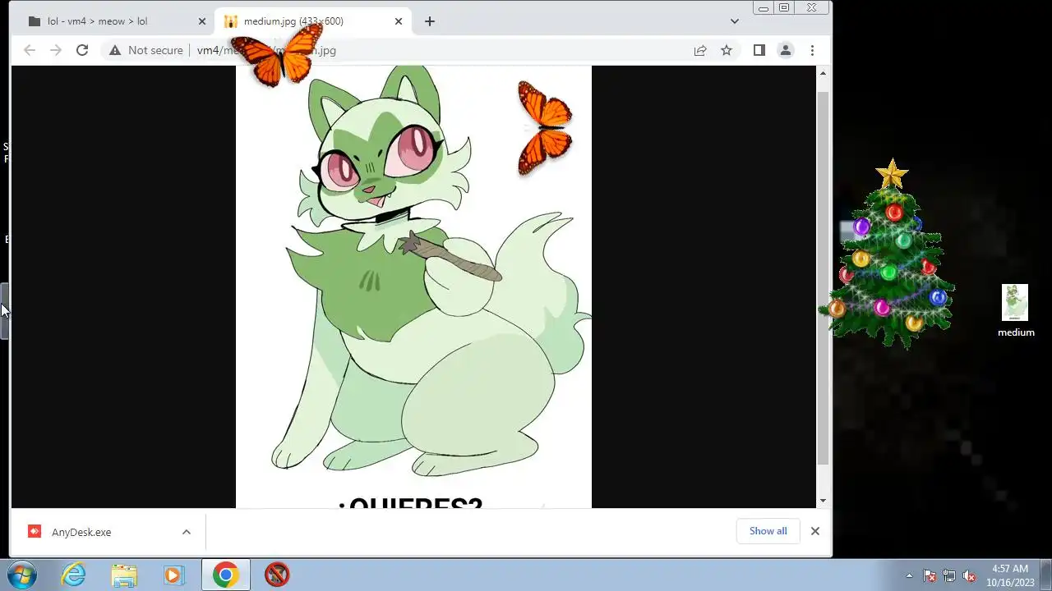Image resolution: width=1052 pixels, height=591 pixels.
Task: Go back to previous page
Action: [x=30, y=50]
